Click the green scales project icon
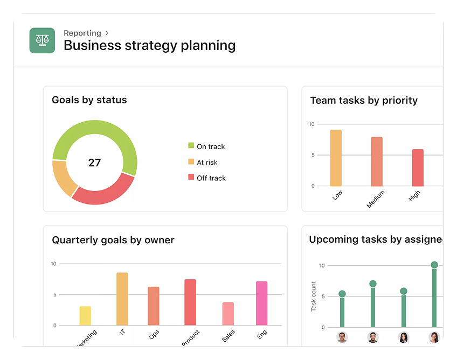 click(42, 40)
